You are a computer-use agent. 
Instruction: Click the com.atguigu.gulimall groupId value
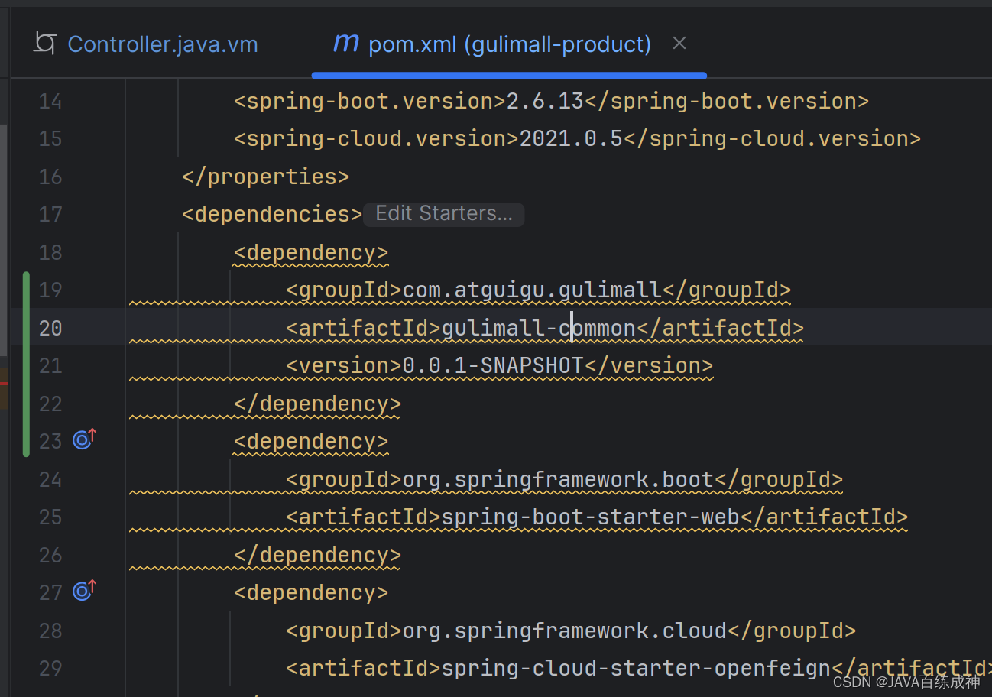click(532, 290)
